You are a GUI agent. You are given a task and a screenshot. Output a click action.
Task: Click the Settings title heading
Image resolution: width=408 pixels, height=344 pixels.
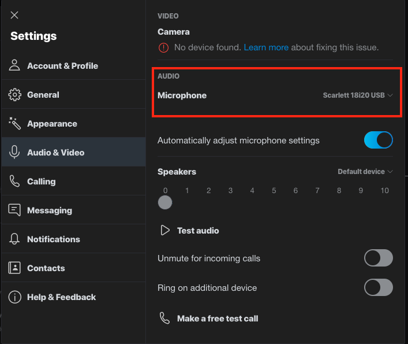pos(33,36)
